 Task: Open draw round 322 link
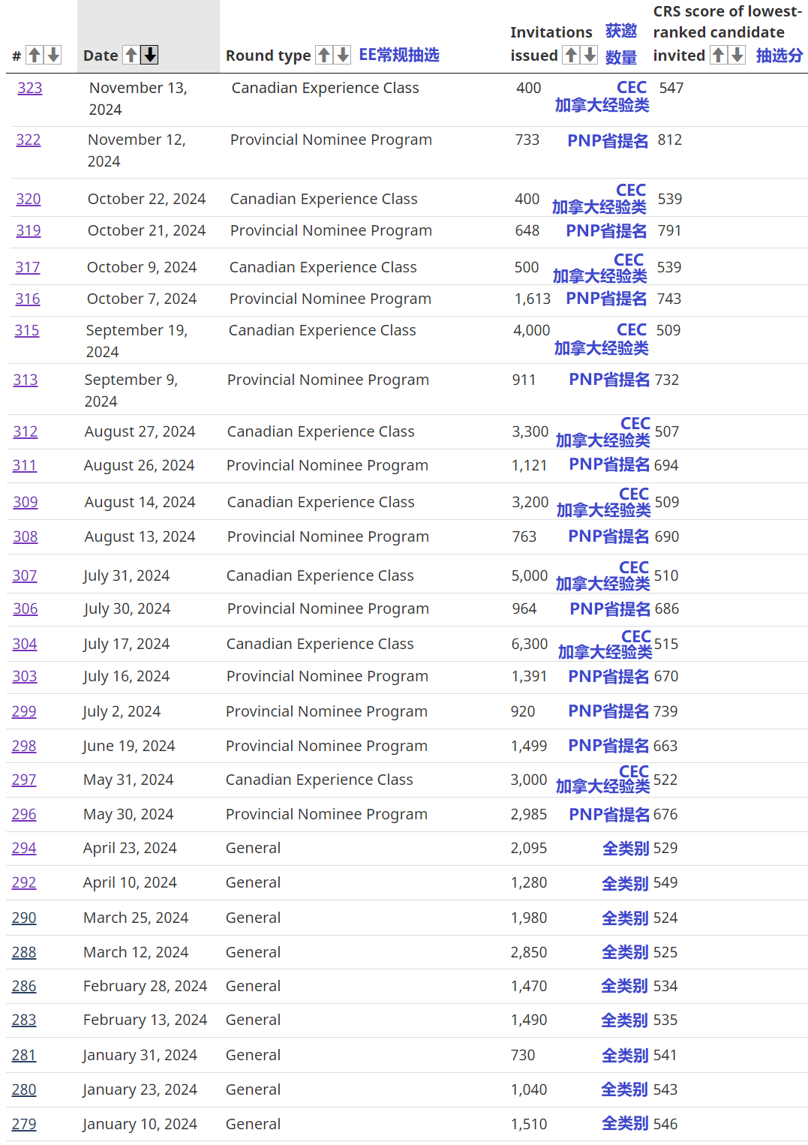29,140
